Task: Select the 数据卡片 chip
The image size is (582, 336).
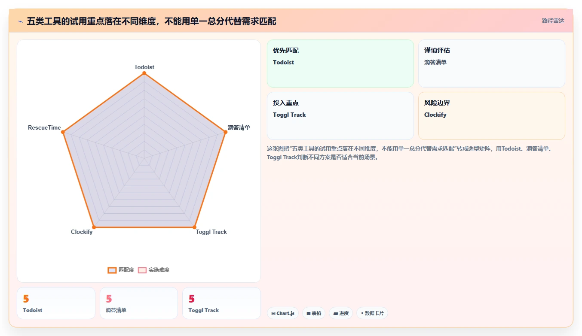Action: (372, 313)
